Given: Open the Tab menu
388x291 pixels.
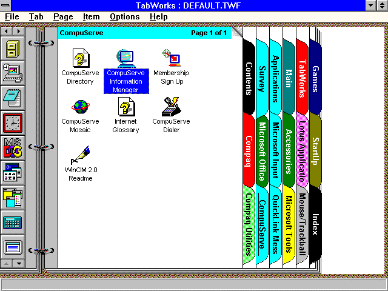Looking at the screenshot, I should pos(36,17).
